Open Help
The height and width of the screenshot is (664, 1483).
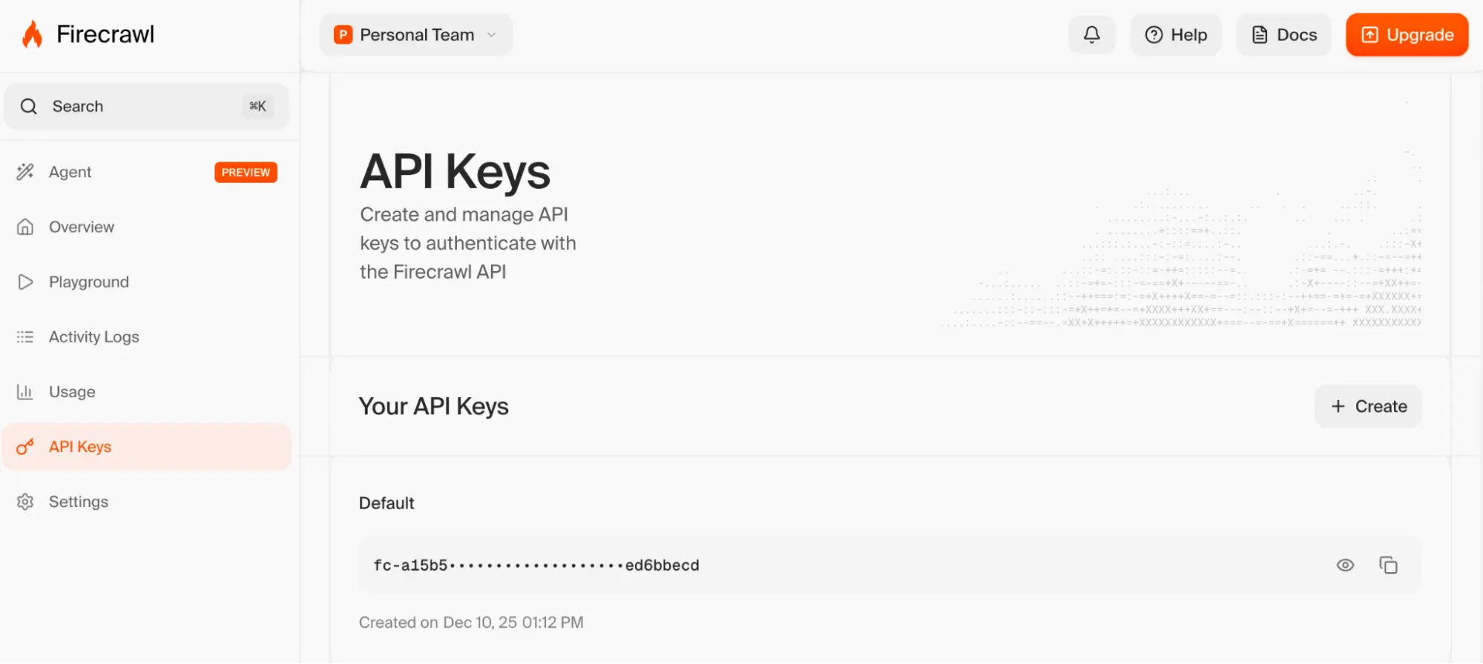pyautogui.click(x=1175, y=34)
